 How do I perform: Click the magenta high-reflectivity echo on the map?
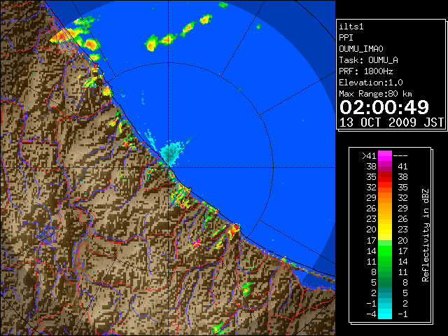[196, 244]
